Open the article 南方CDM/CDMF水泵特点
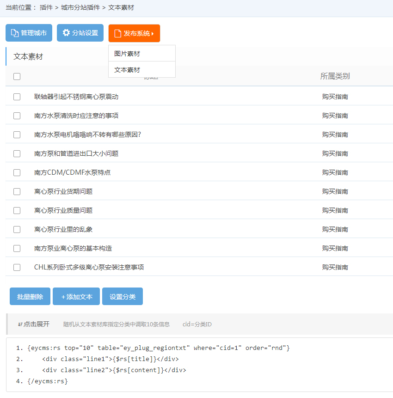The width and height of the screenshot is (393, 398). pos(72,172)
